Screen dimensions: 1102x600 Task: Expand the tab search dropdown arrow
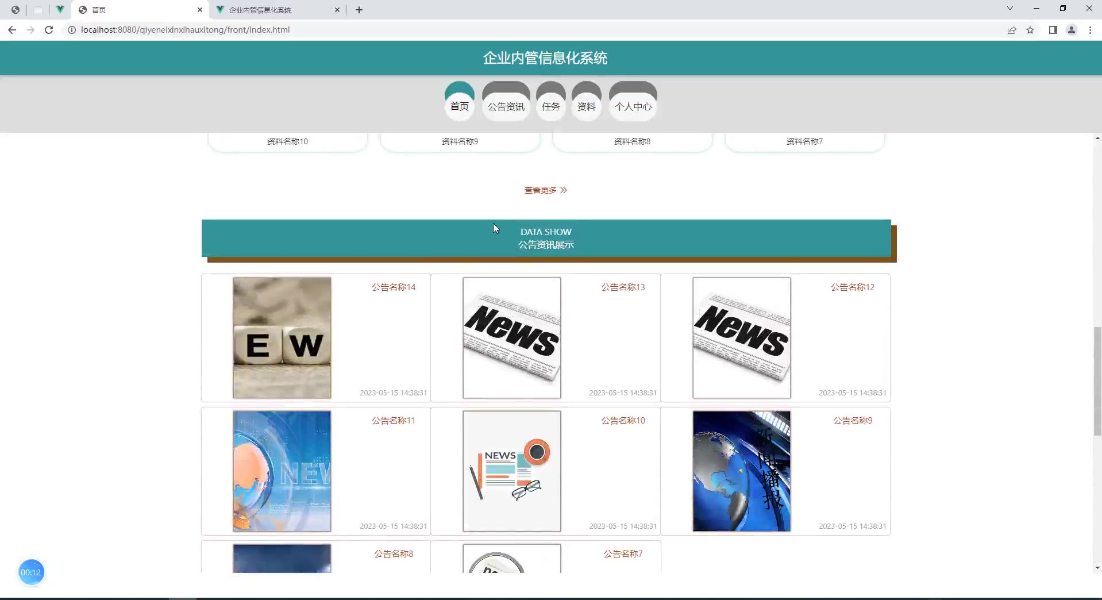(x=1009, y=9)
